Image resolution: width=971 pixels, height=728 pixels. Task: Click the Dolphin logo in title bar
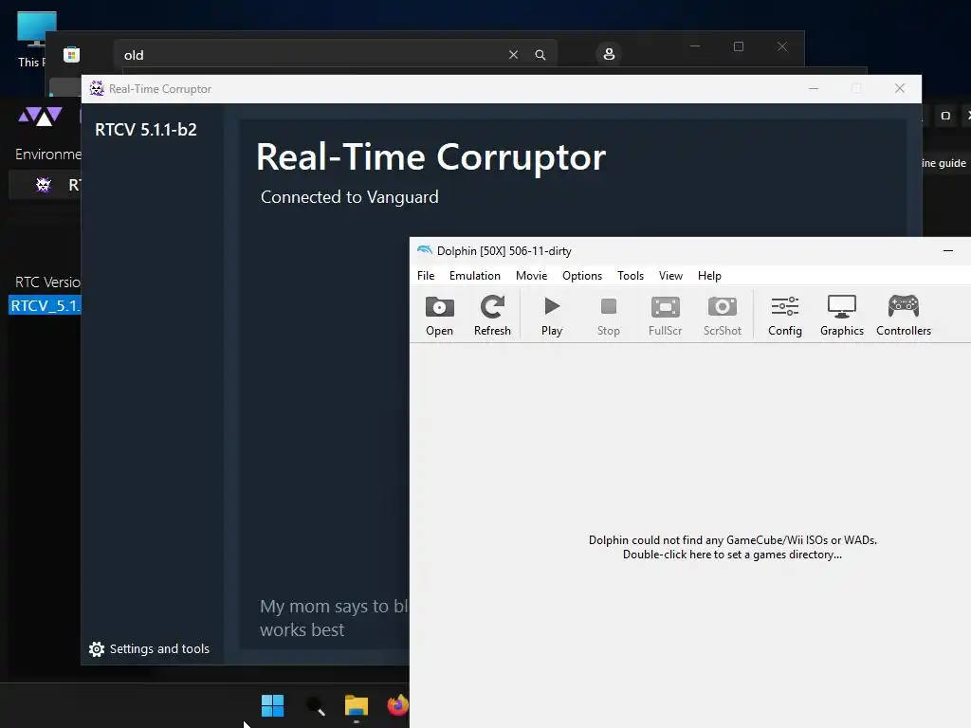pyautogui.click(x=425, y=250)
